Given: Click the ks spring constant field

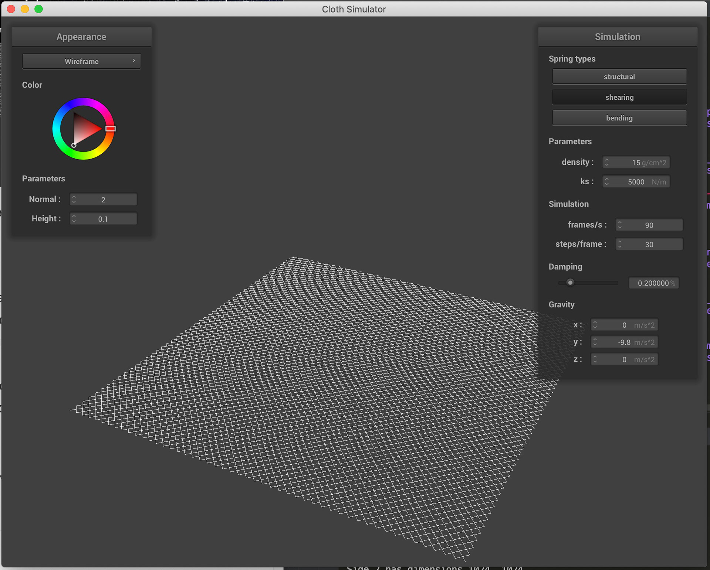Looking at the screenshot, I should click(636, 182).
